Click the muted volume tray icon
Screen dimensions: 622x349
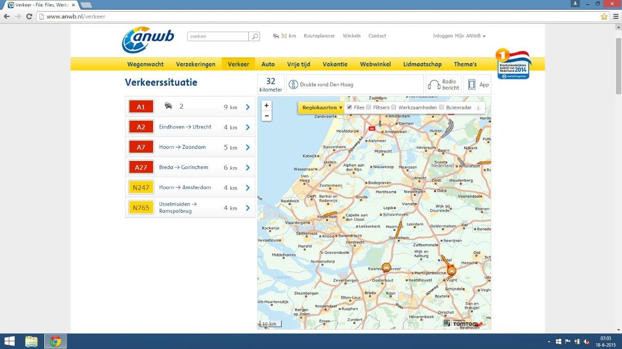click(587, 341)
